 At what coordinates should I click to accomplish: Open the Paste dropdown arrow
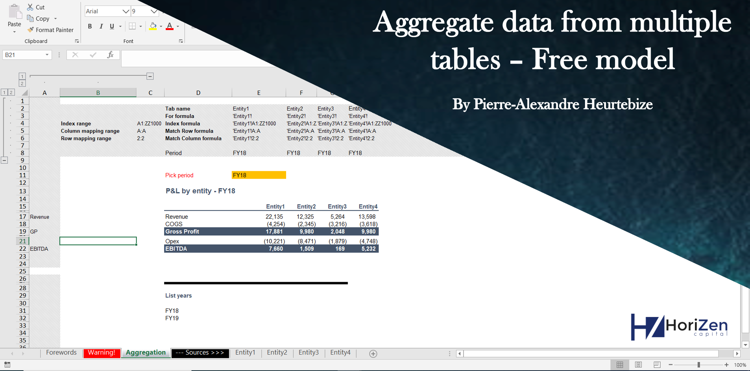coord(14,32)
